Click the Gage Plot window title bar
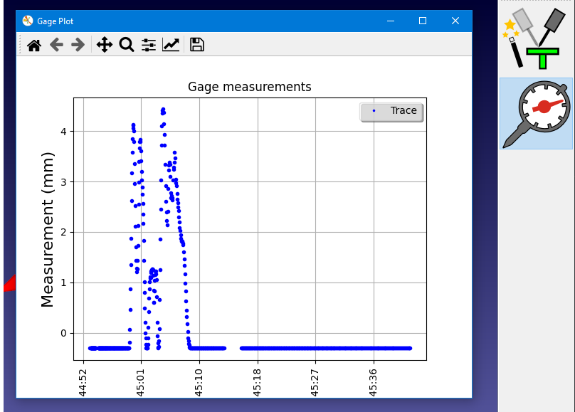 (x=213, y=21)
